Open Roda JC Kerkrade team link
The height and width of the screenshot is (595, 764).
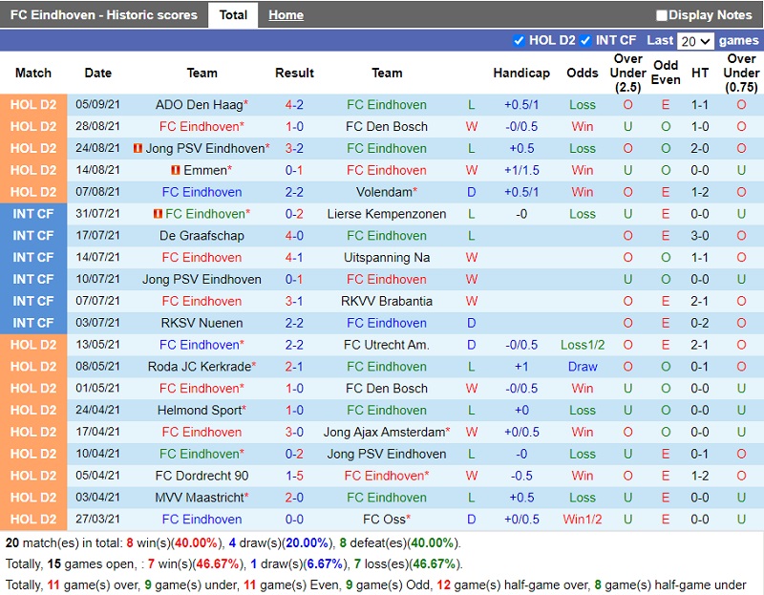pos(200,367)
